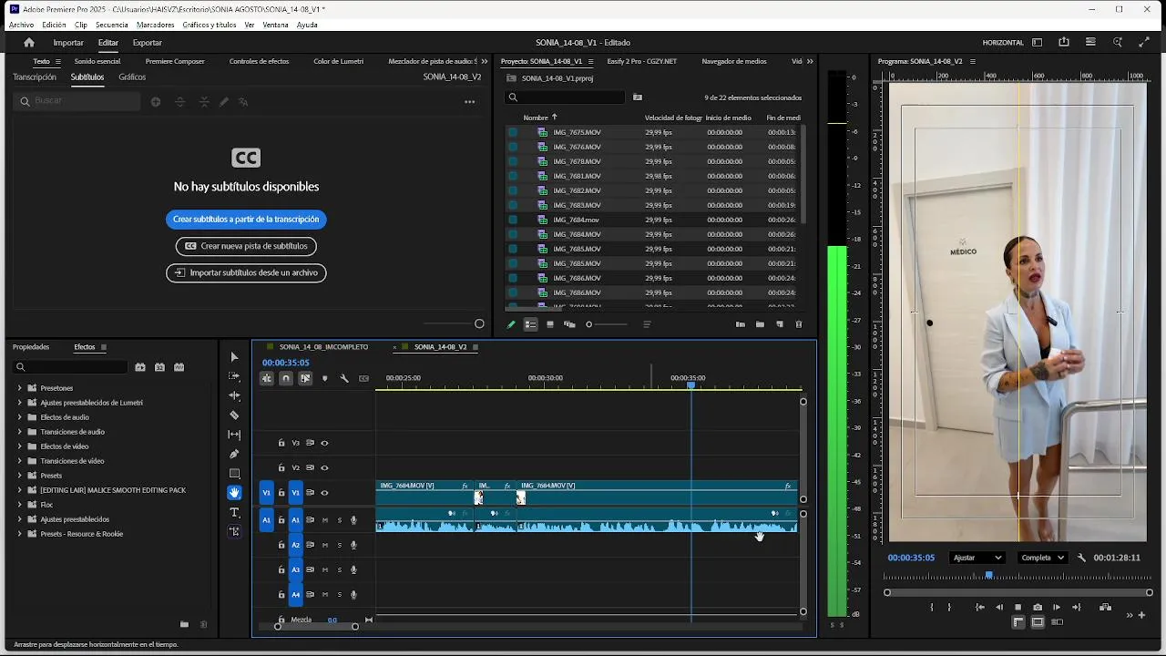Toggle V1 track output eye
Viewport: 1166px width, 656px height.
point(324,493)
